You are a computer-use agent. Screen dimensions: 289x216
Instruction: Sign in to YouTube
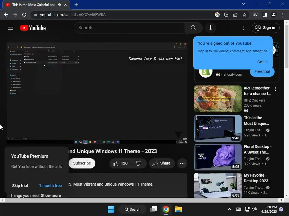266,28
